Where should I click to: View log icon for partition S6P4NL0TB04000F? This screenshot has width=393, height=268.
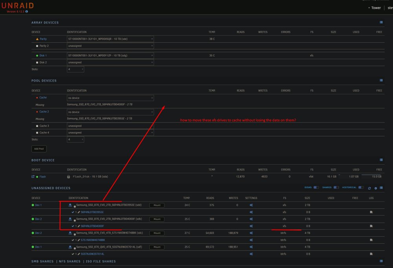tap(371, 226)
